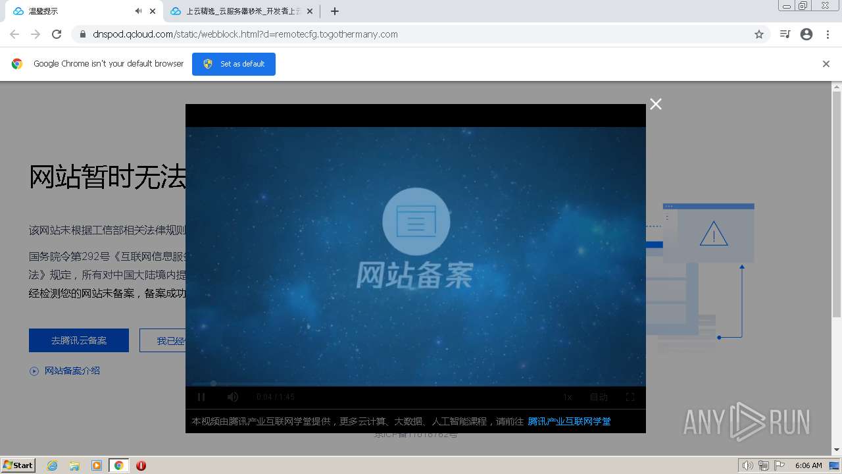
Task: Open a new browser tab
Action: (x=335, y=11)
